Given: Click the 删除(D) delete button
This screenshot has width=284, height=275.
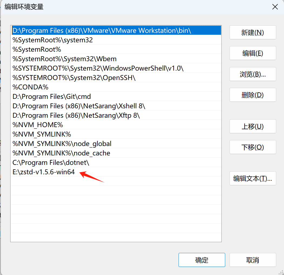Looking at the screenshot, I should click(253, 95).
